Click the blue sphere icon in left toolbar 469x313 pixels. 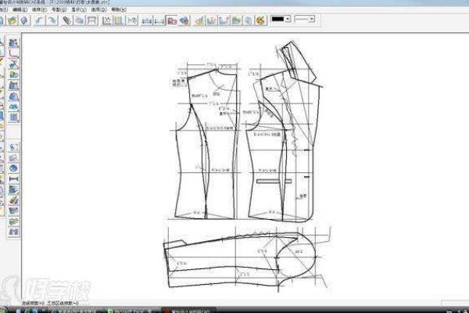coord(13,168)
